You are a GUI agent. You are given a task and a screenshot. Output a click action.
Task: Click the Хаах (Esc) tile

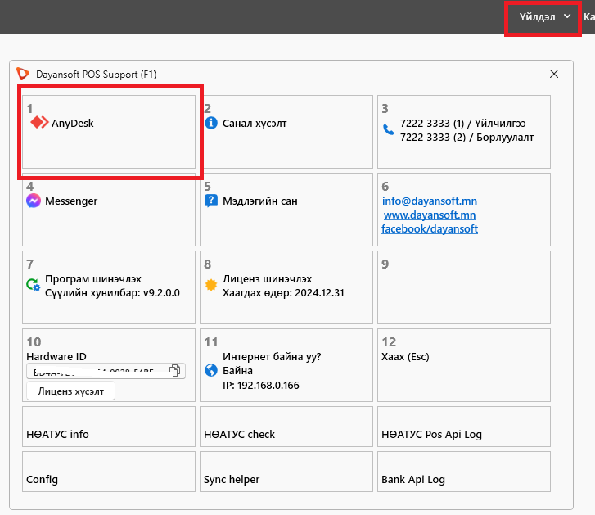click(464, 365)
